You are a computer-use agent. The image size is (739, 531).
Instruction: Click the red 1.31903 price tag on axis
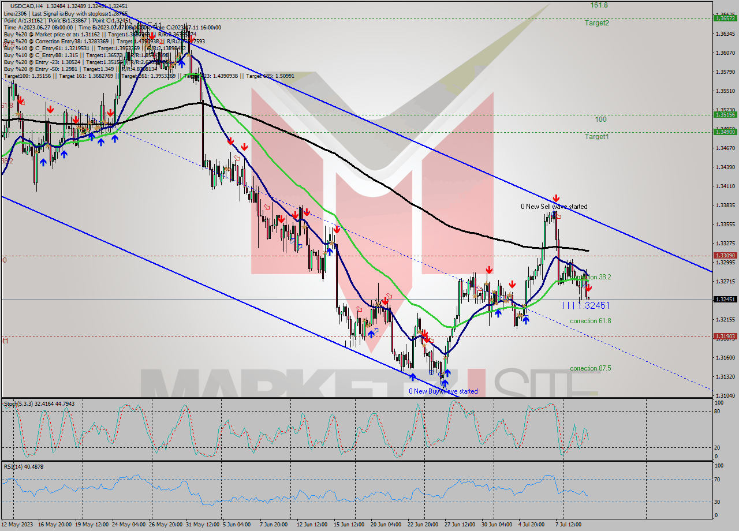pyautogui.click(x=725, y=336)
